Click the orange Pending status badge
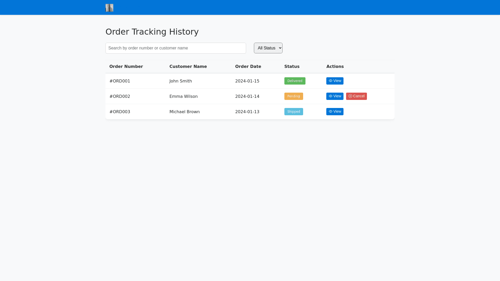This screenshot has height=281, width=500. [x=293, y=96]
